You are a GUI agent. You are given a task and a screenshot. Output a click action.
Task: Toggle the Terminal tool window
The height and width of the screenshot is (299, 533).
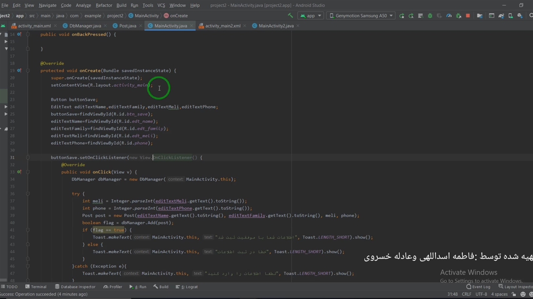36,287
